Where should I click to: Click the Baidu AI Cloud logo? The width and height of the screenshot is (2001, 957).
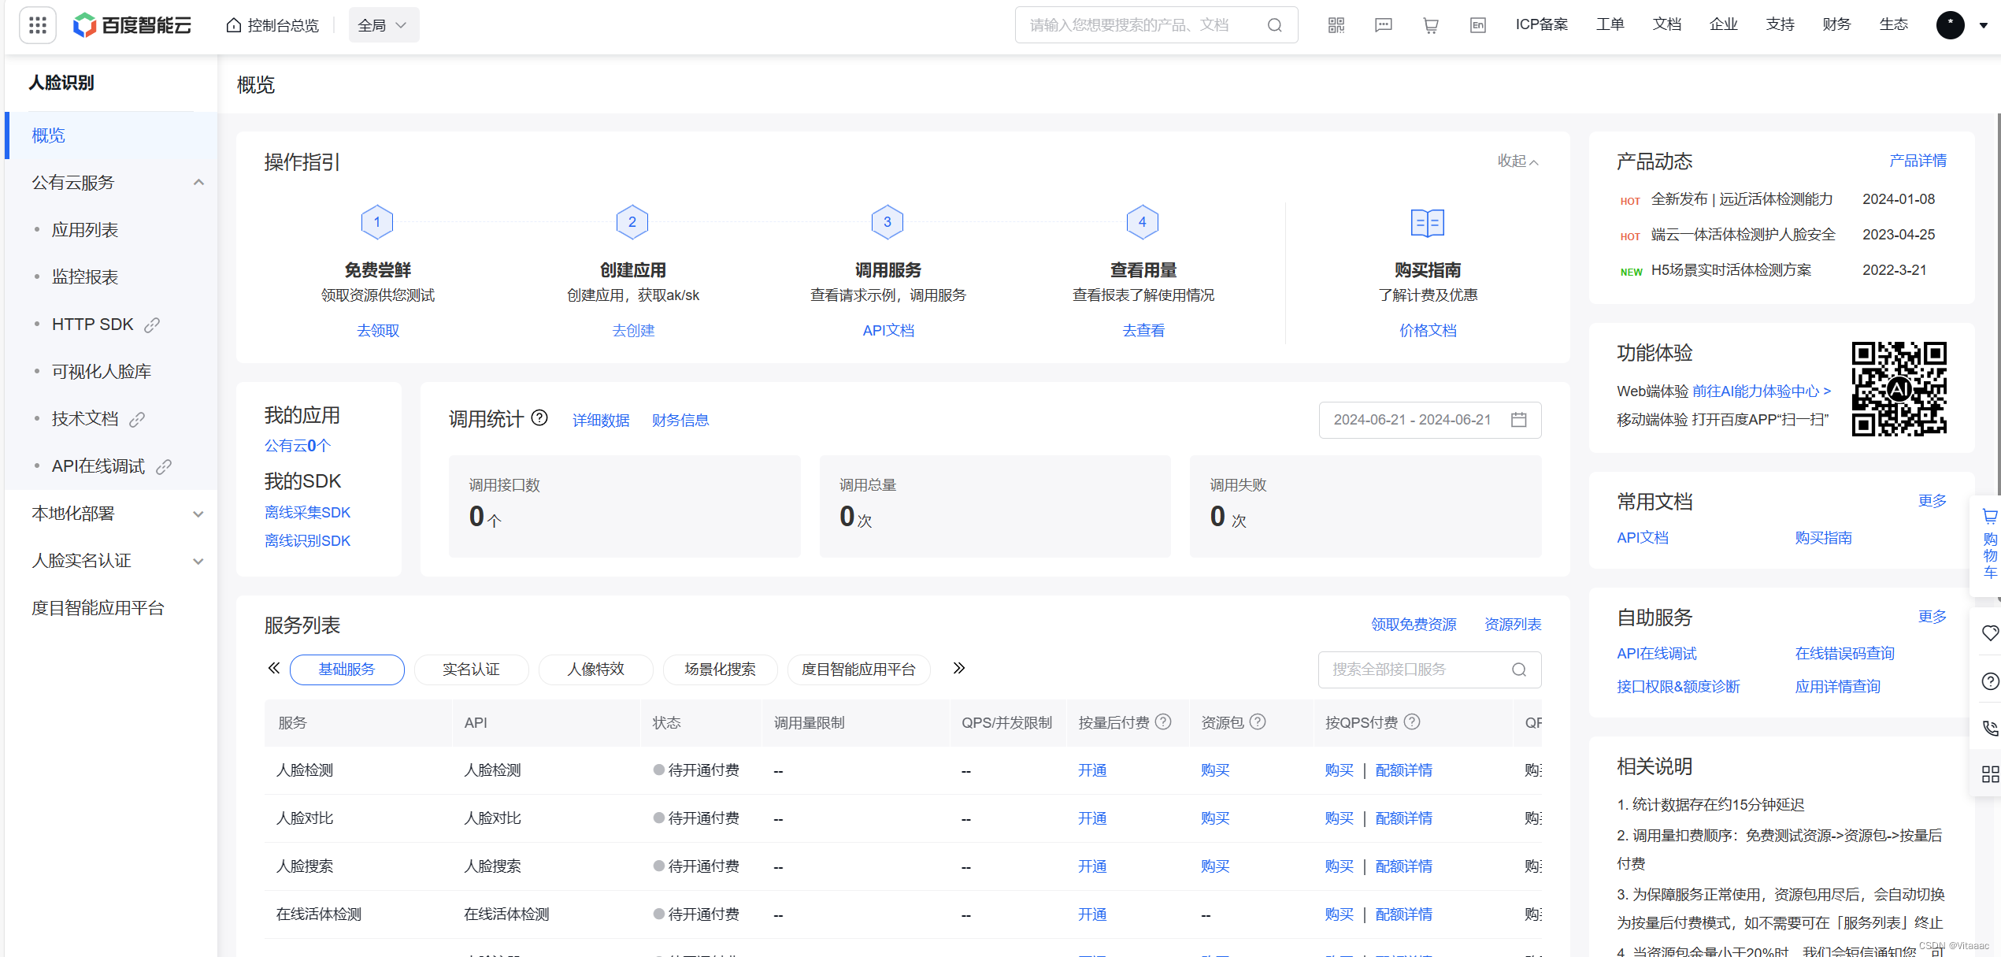(132, 25)
